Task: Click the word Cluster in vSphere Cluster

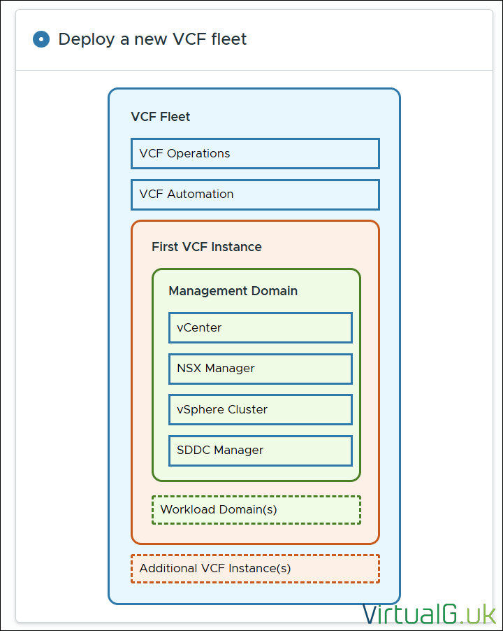Action: point(248,409)
